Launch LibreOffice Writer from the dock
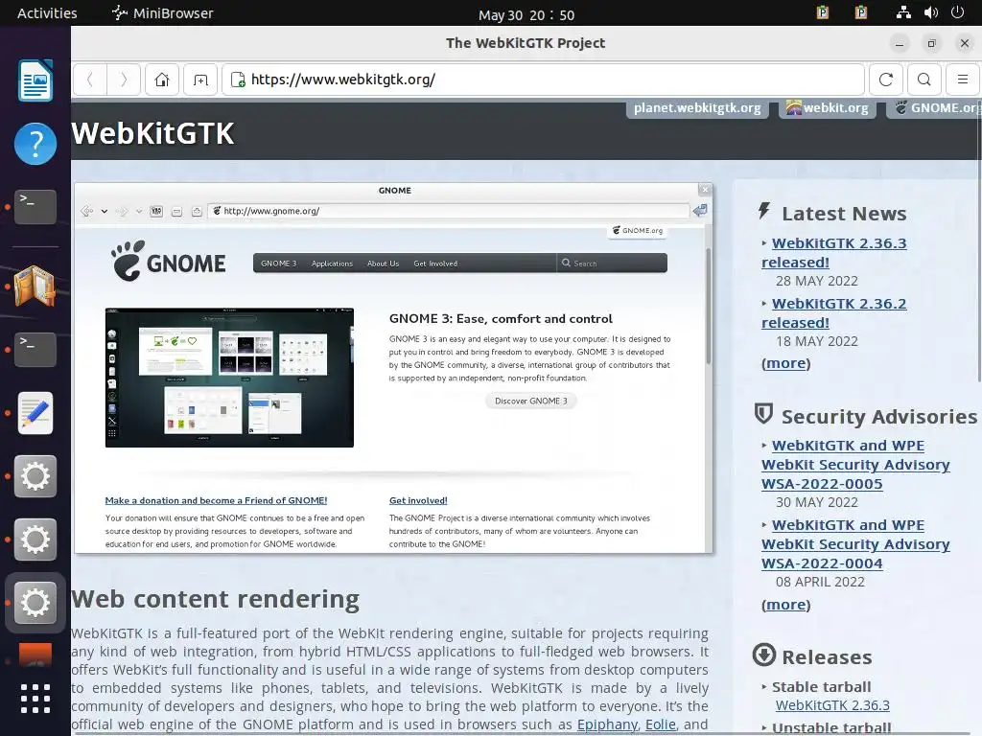Screen dimensions: 982x736 tap(35, 80)
